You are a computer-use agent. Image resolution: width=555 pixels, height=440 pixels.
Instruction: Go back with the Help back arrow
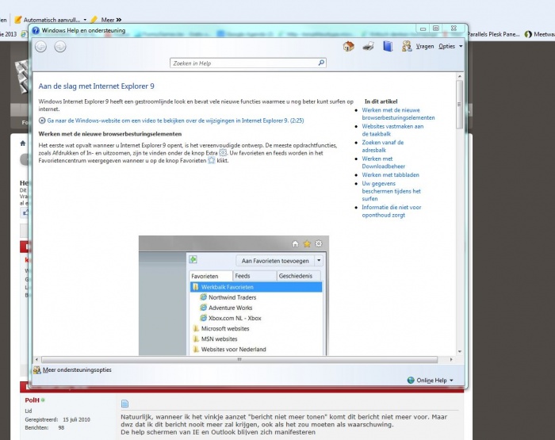(41, 47)
